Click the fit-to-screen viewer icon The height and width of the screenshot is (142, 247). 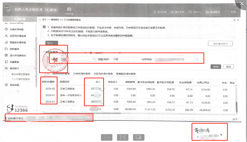(x=122, y=137)
